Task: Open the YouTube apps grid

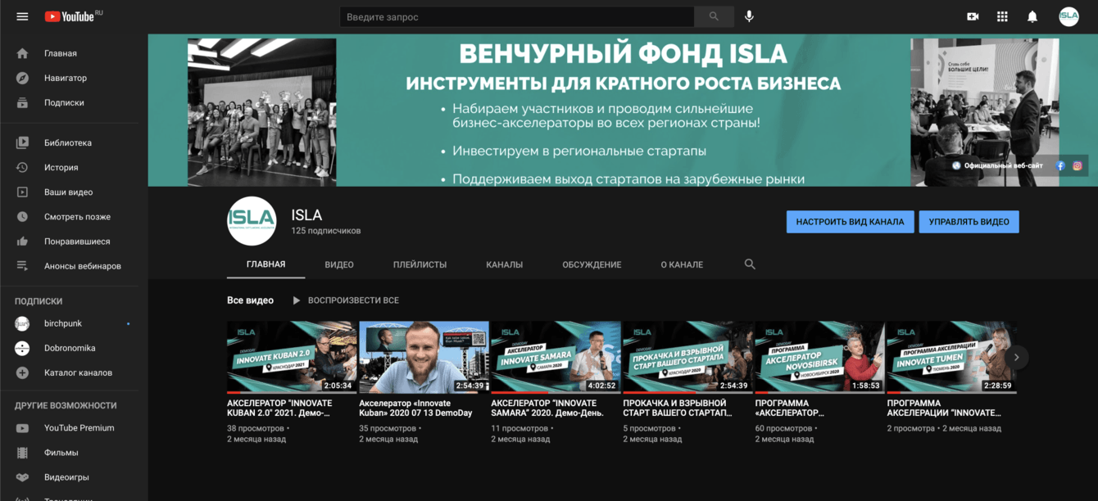Action: click(x=1002, y=16)
